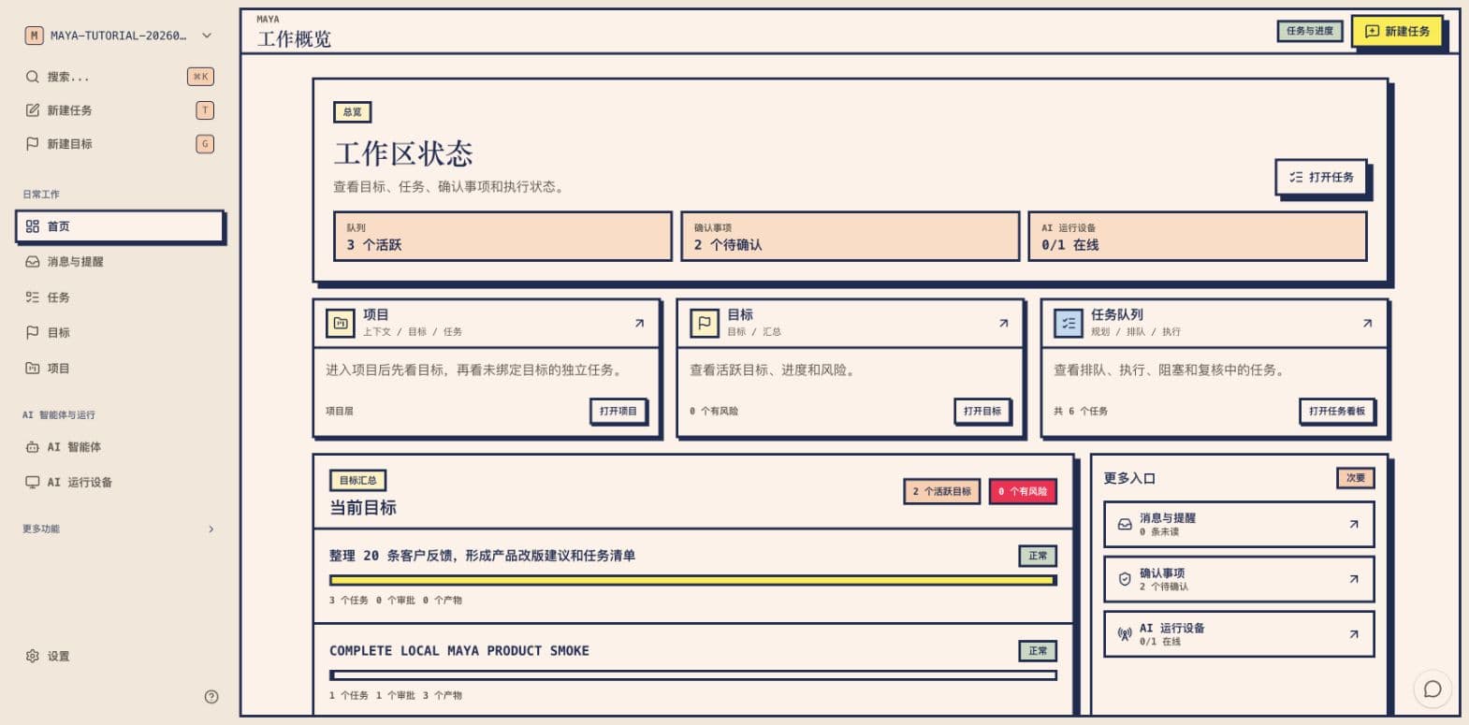Screen dimensions: 1469x725
Task: Click the 项目 card folder icon
Action: pyautogui.click(x=341, y=323)
